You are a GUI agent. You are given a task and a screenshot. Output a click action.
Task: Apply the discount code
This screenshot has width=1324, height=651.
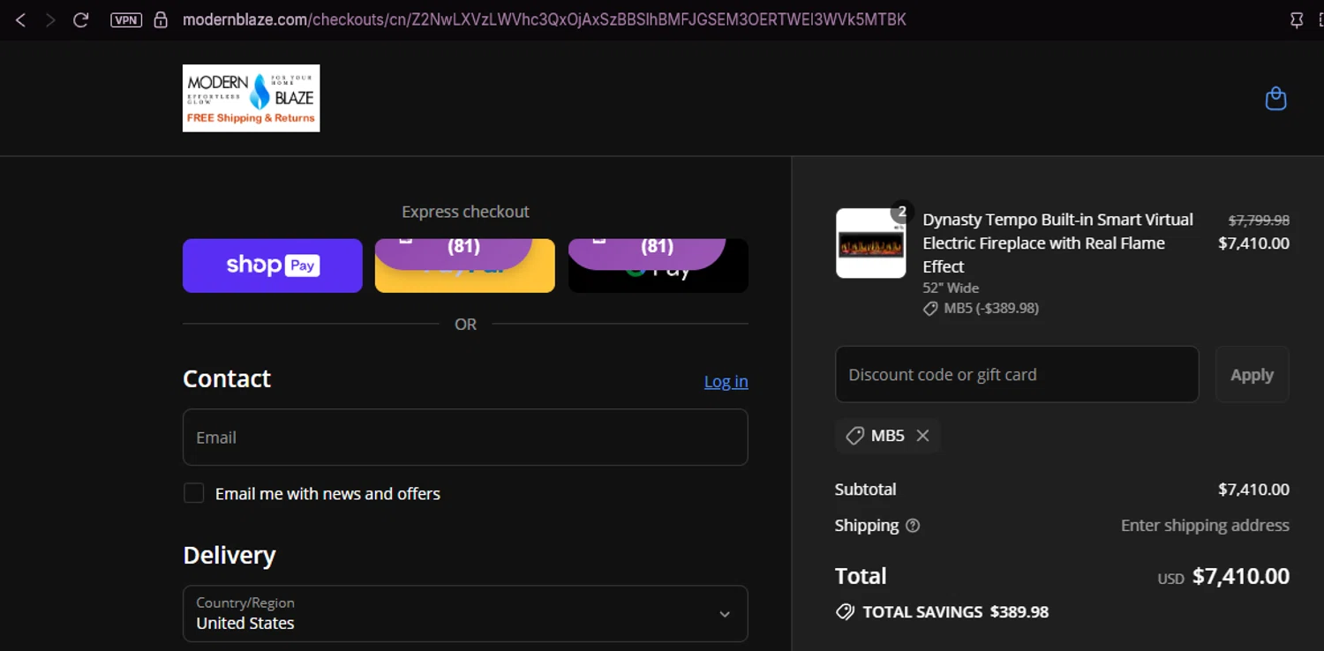1252,374
